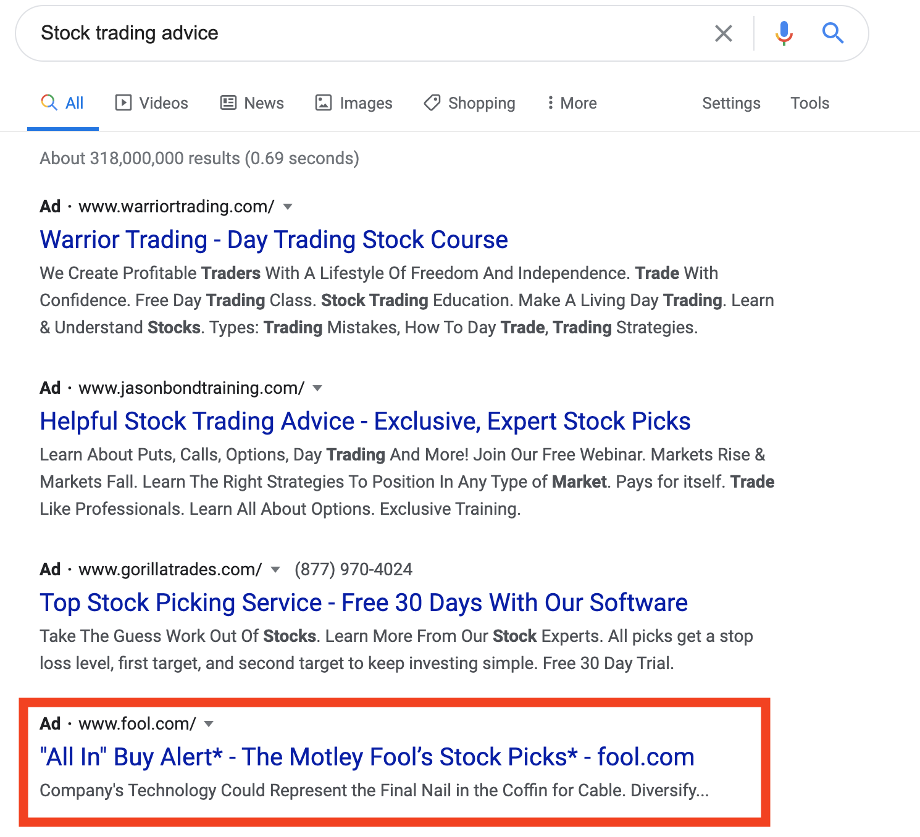Image resolution: width=920 pixels, height=837 pixels.
Task: Expand dropdown arrow beside gorillatrades.com URL
Action: point(275,570)
